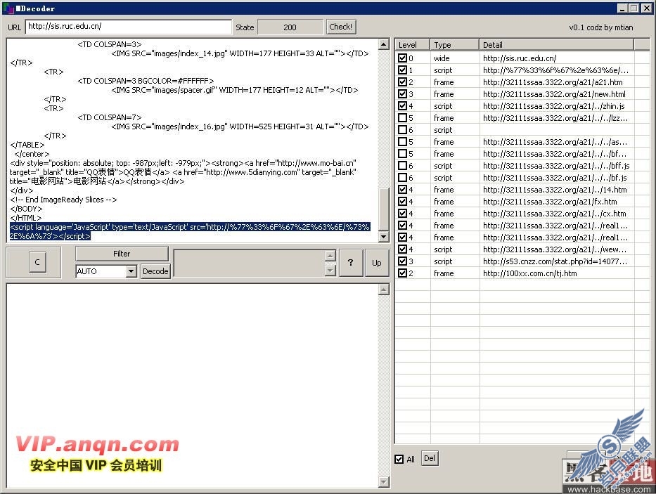Click the source pane scroll-down arrow
The width and height of the screenshot is (656, 494).
[x=384, y=237]
